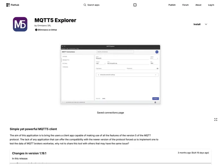Click Log In
221x165 pixels.
(x=211, y=5)
